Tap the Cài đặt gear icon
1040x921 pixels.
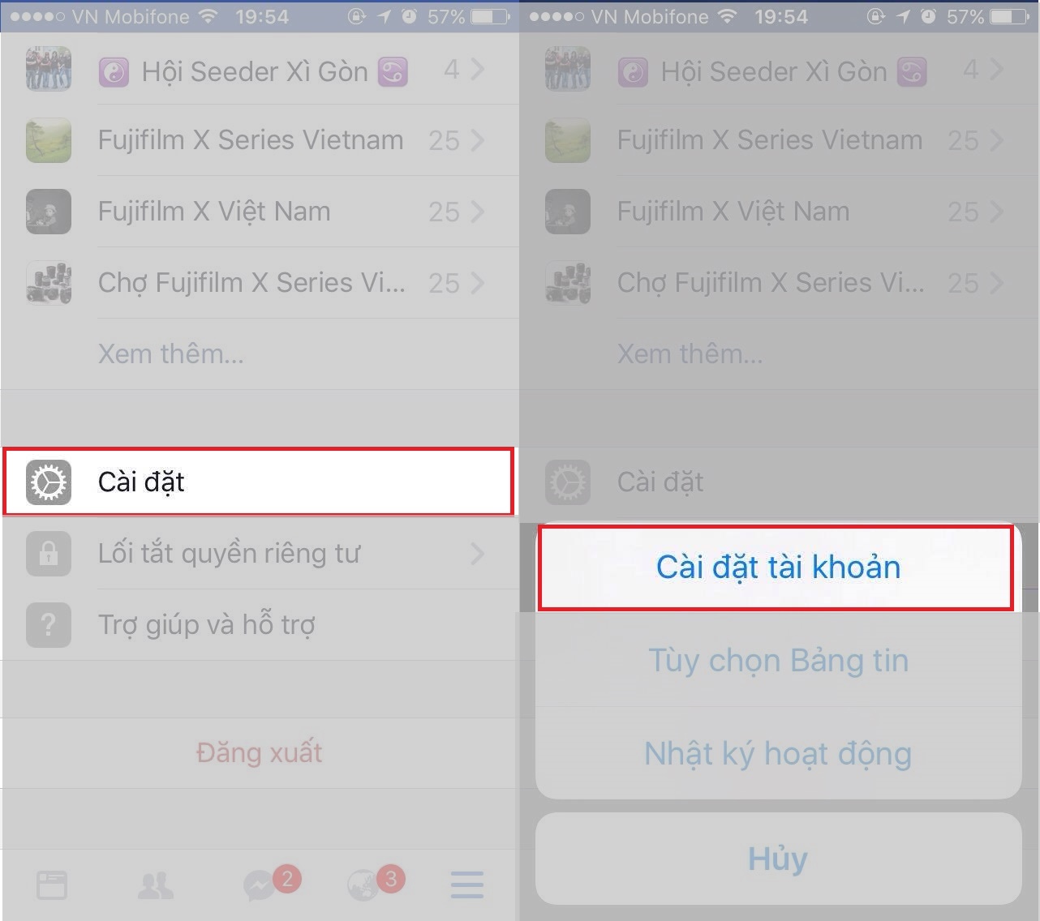pyautogui.click(x=49, y=482)
